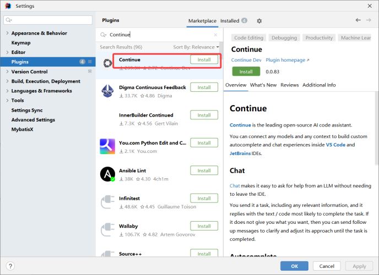The image size is (379, 275).
Task: Focus the plugin search field containing Continue
Action: pyautogui.click(x=159, y=35)
